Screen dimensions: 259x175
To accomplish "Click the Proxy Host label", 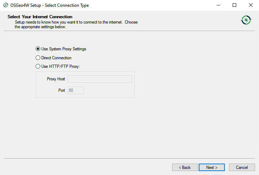I will (56, 79).
